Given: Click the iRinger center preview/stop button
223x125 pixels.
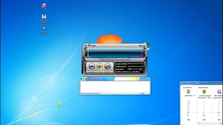Looking at the screenshot, I should 100,66.
